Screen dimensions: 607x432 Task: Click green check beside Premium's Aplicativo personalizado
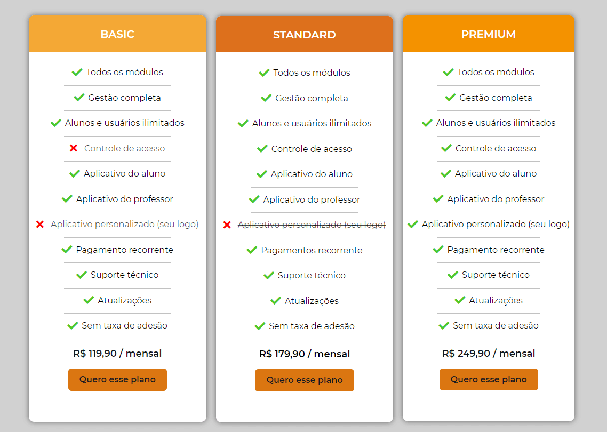pos(412,225)
